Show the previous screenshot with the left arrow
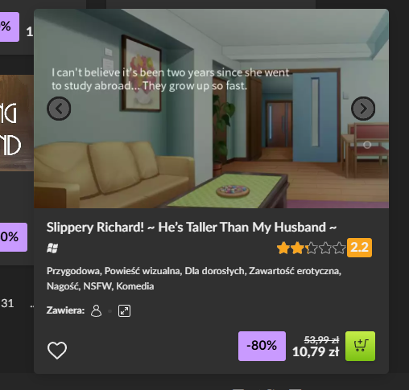 click(x=59, y=109)
